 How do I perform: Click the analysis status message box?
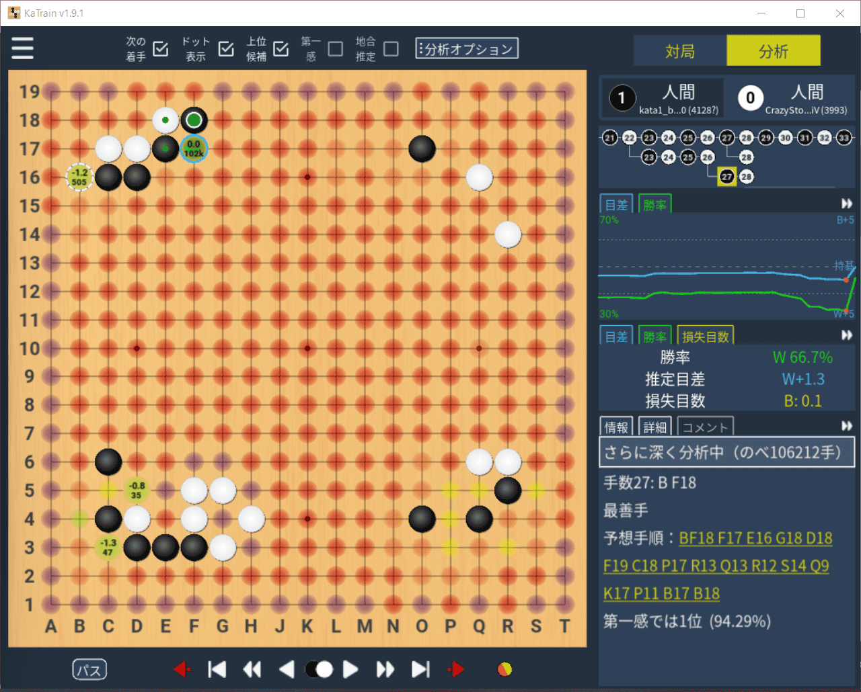(x=726, y=452)
